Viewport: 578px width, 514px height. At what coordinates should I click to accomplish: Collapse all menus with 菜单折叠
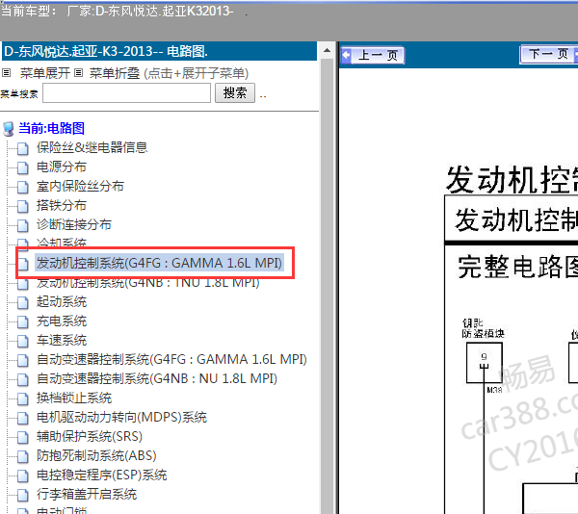(x=115, y=73)
